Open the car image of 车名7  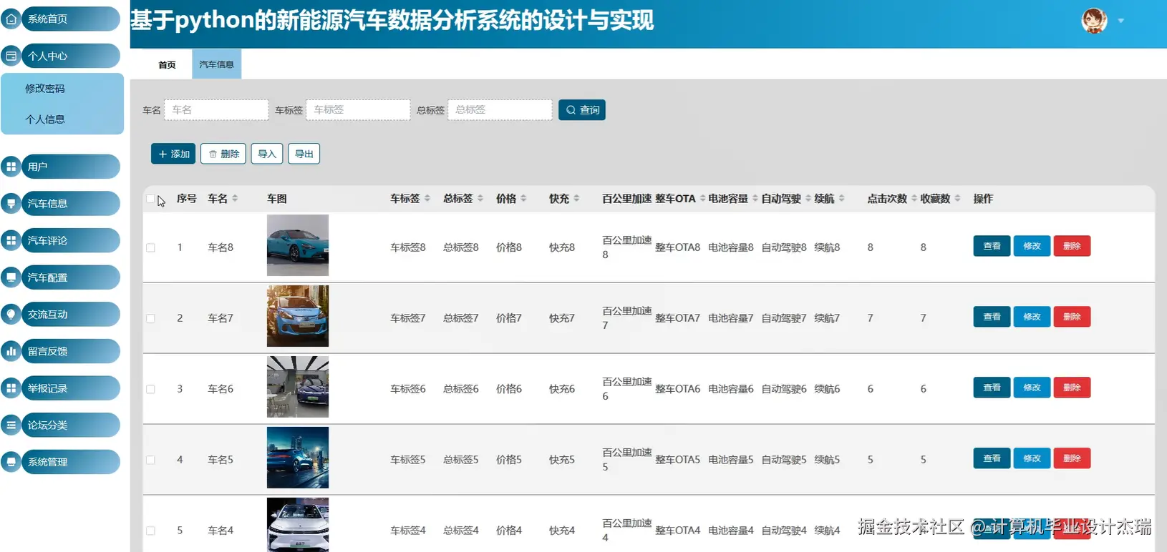(298, 316)
